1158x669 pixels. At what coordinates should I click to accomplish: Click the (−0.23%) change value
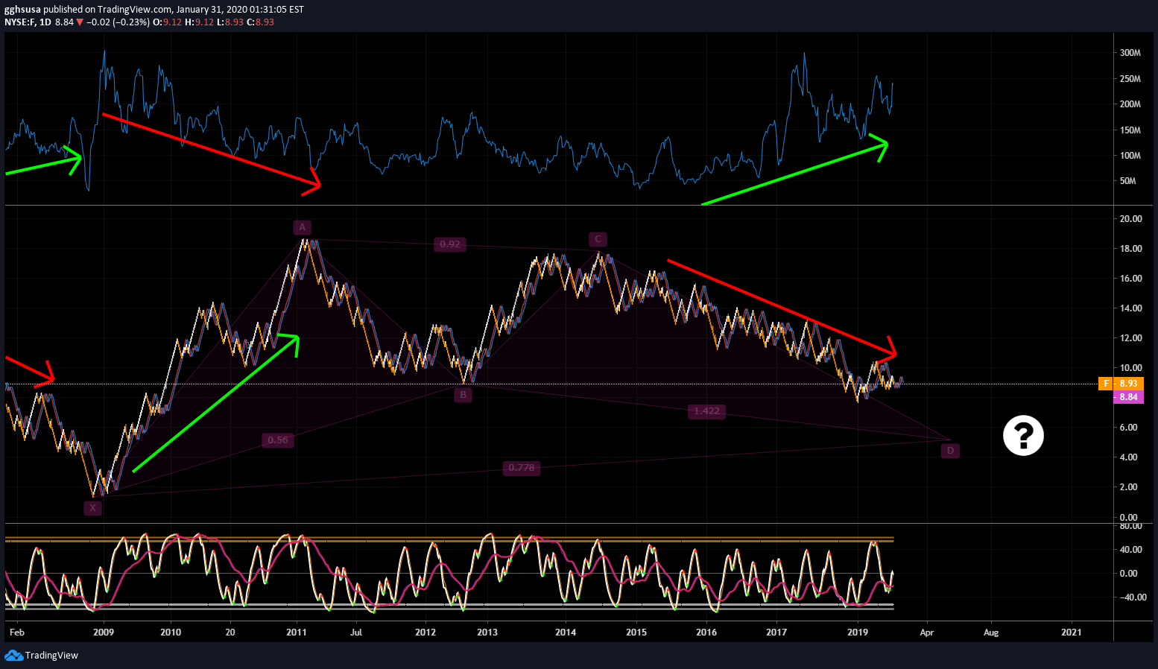tap(130, 22)
